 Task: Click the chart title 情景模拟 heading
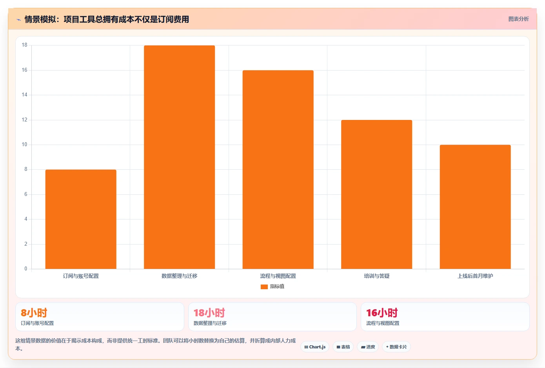107,19
